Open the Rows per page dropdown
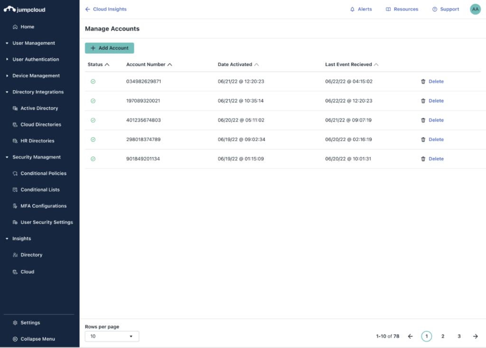The image size is (486, 348). pos(112,336)
